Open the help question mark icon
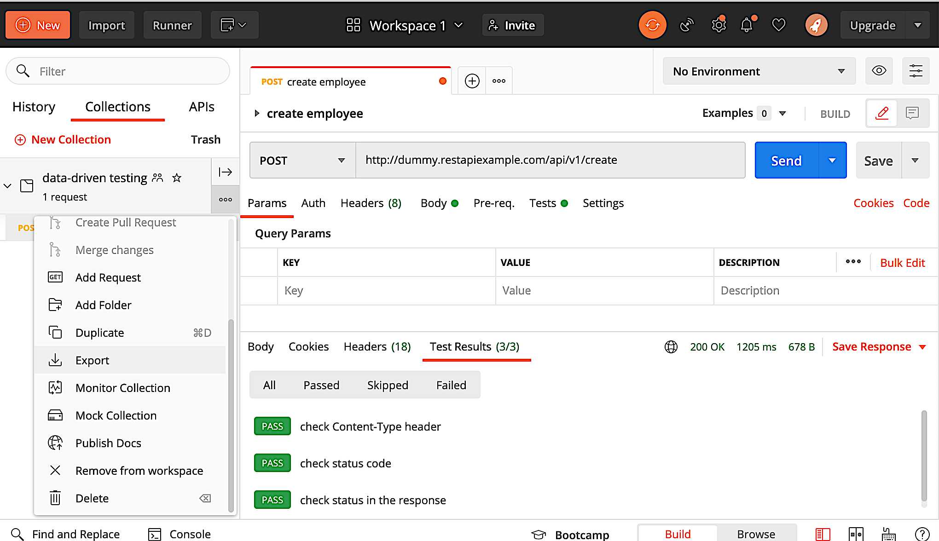The height and width of the screenshot is (541, 939). (922, 534)
